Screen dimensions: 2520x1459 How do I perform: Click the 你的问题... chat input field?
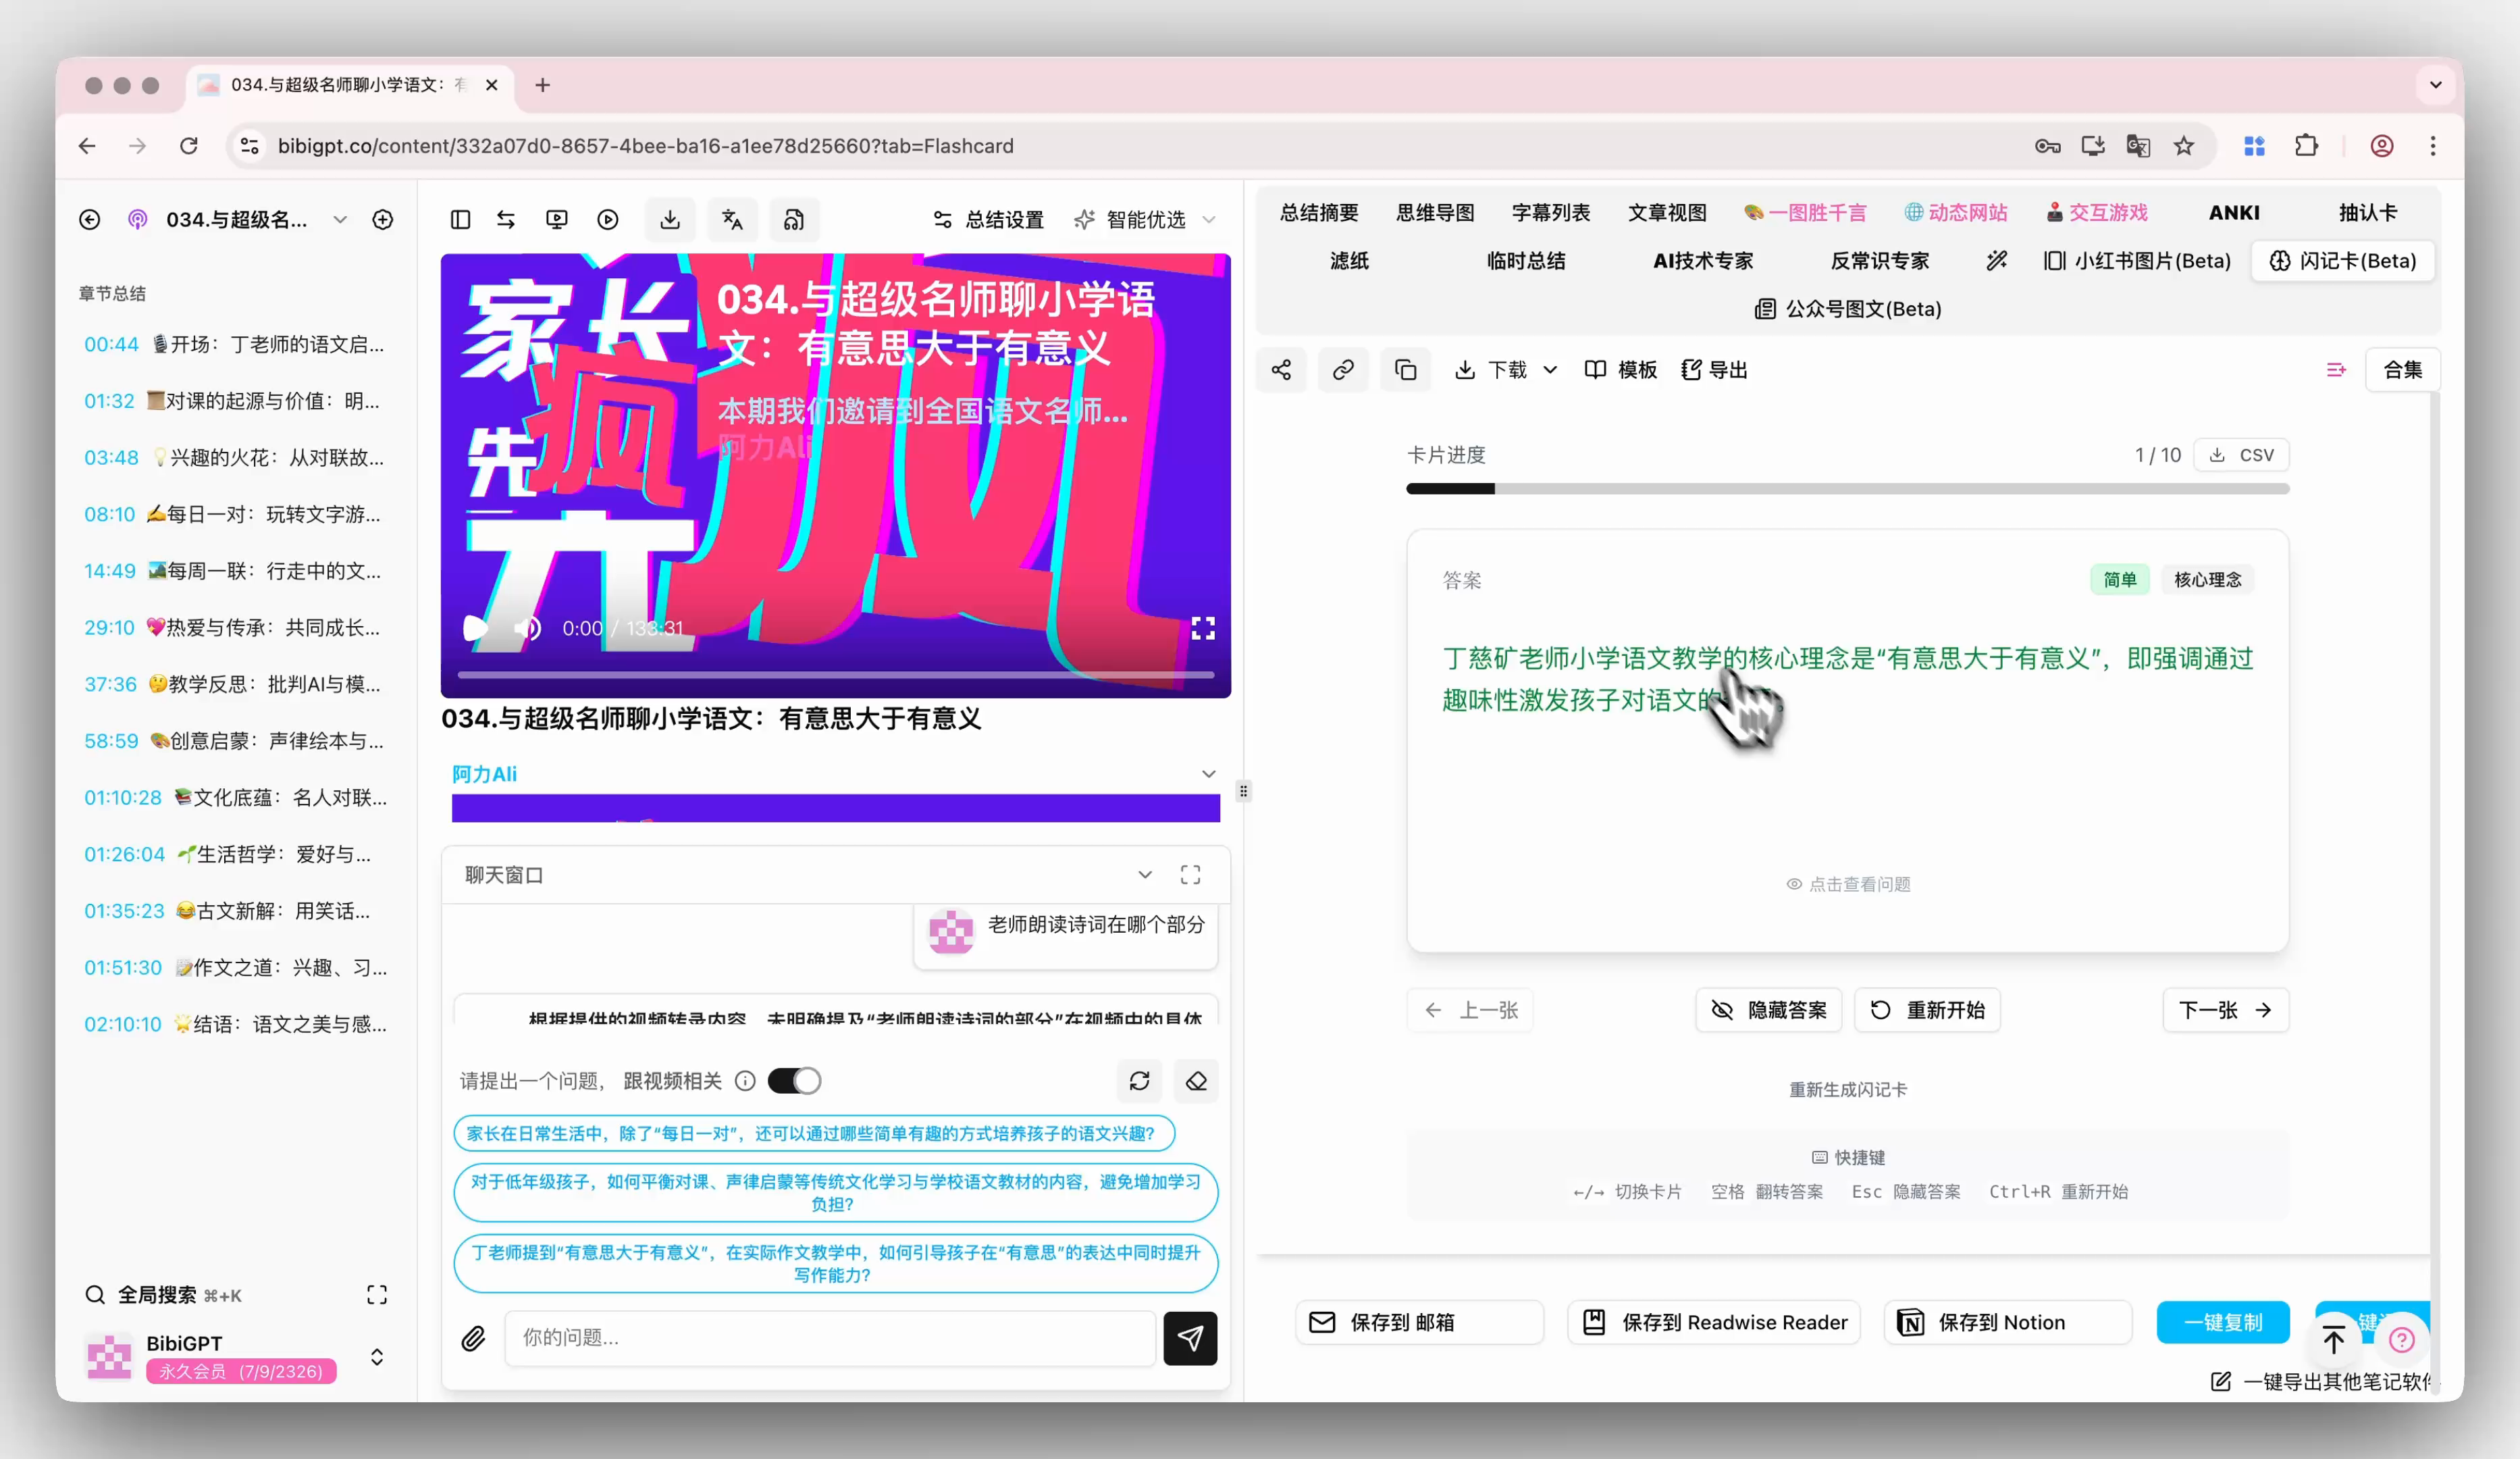(x=830, y=1338)
